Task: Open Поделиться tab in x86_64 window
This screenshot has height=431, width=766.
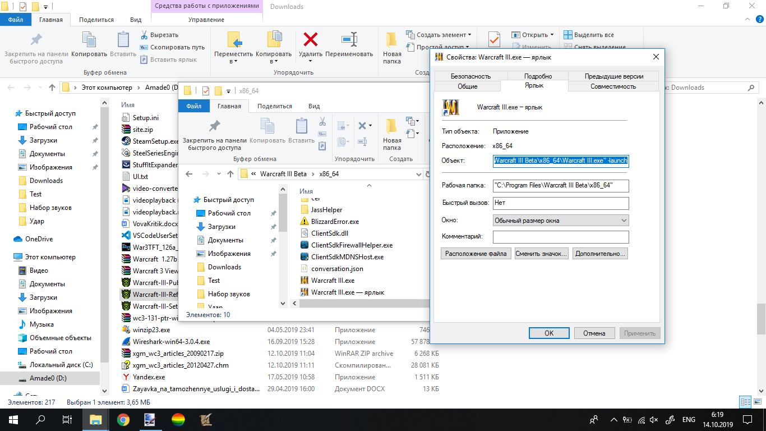Action: (274, 106)
